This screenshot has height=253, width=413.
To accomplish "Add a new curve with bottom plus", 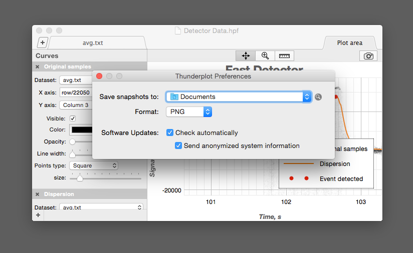I will click(x=38, y=215).
